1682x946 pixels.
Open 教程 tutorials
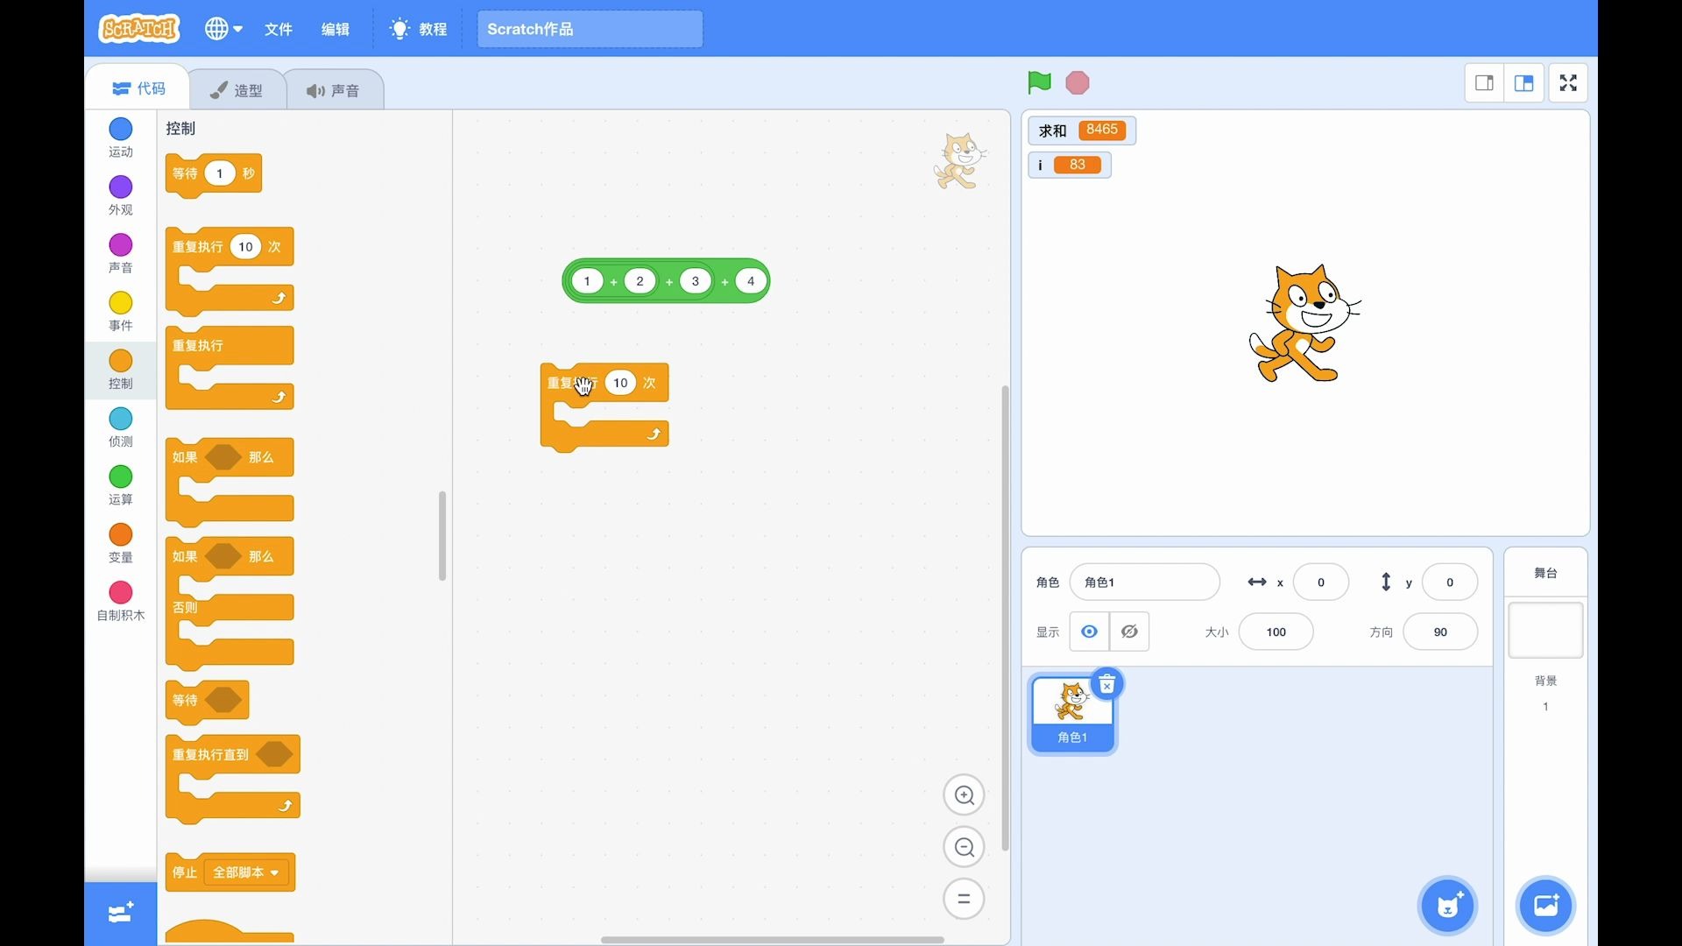pyautogui.click(x=419, y=29)
